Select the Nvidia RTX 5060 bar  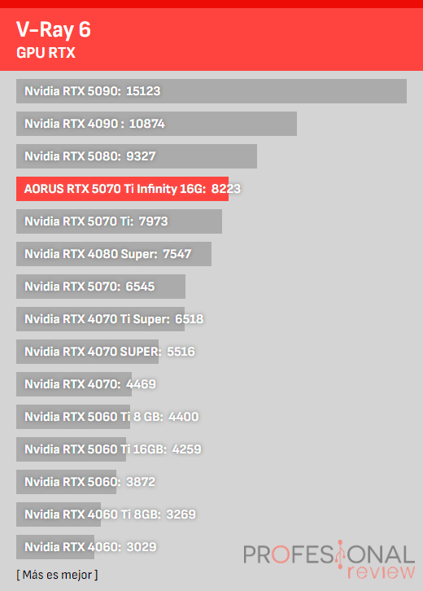66,482
